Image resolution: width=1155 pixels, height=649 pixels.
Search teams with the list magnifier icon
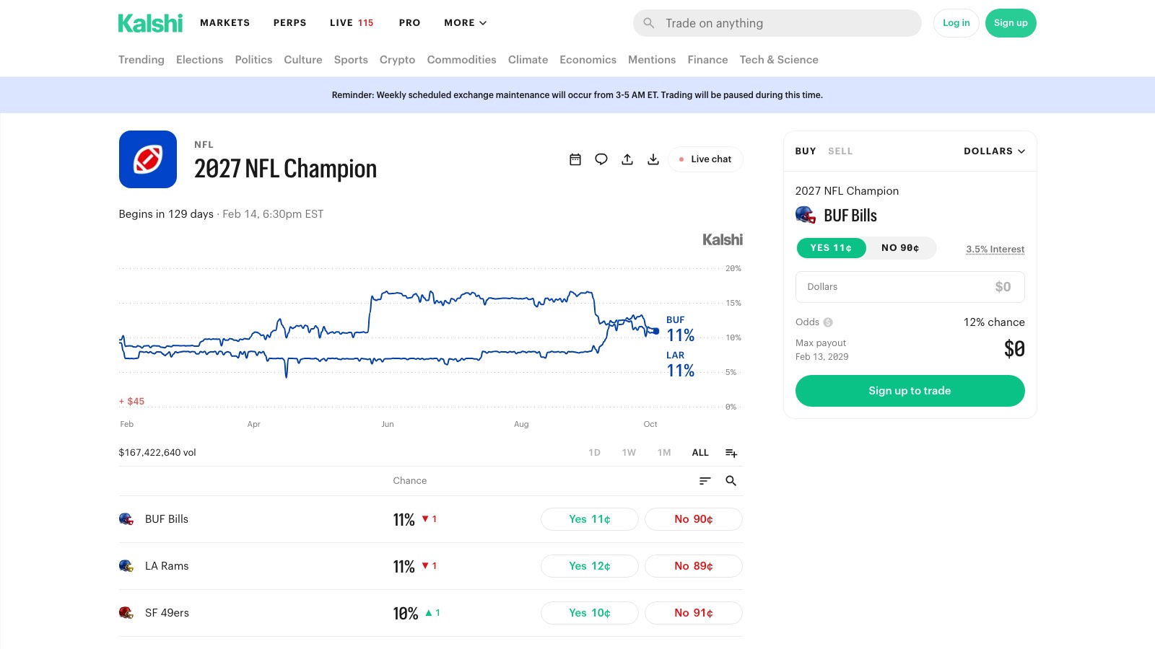(x=731, y=481)
